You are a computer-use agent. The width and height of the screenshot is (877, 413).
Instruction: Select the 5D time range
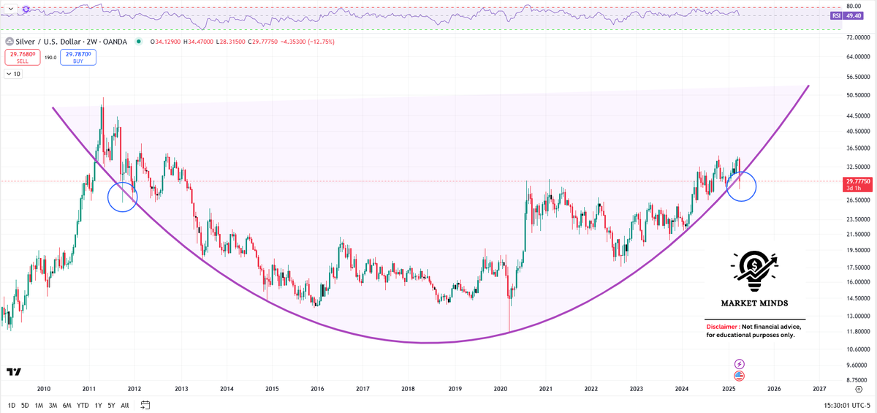tap(25, 405)
